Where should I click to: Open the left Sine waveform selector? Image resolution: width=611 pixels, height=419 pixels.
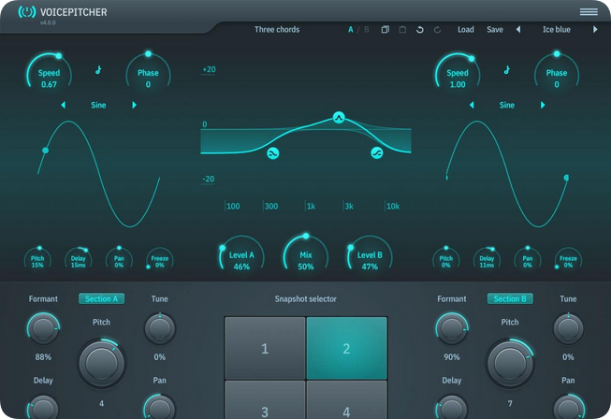[x=98, y=105]
